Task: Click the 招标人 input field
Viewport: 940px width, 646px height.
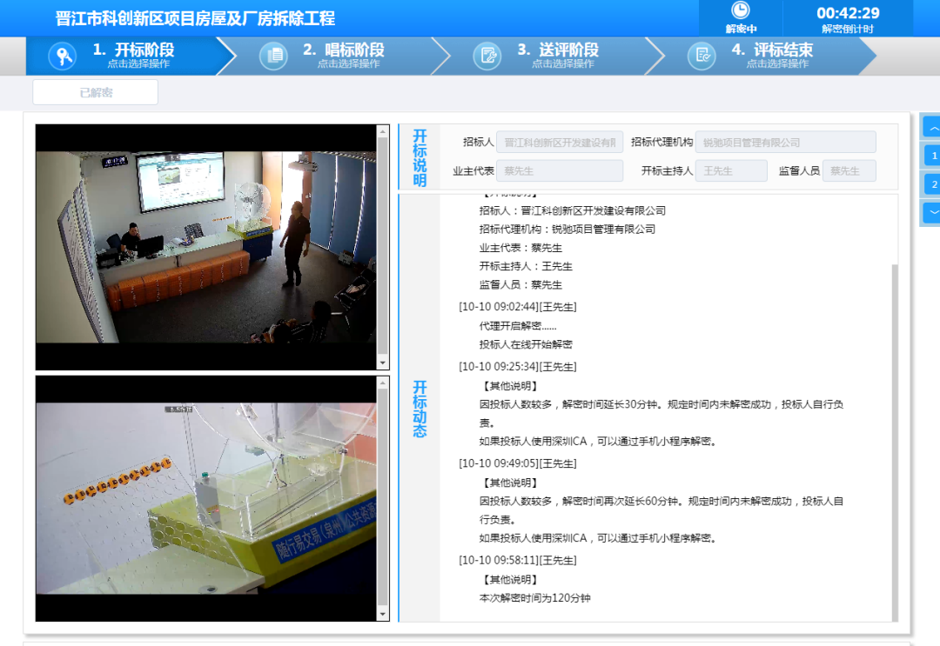Action: tap(559, 143)
